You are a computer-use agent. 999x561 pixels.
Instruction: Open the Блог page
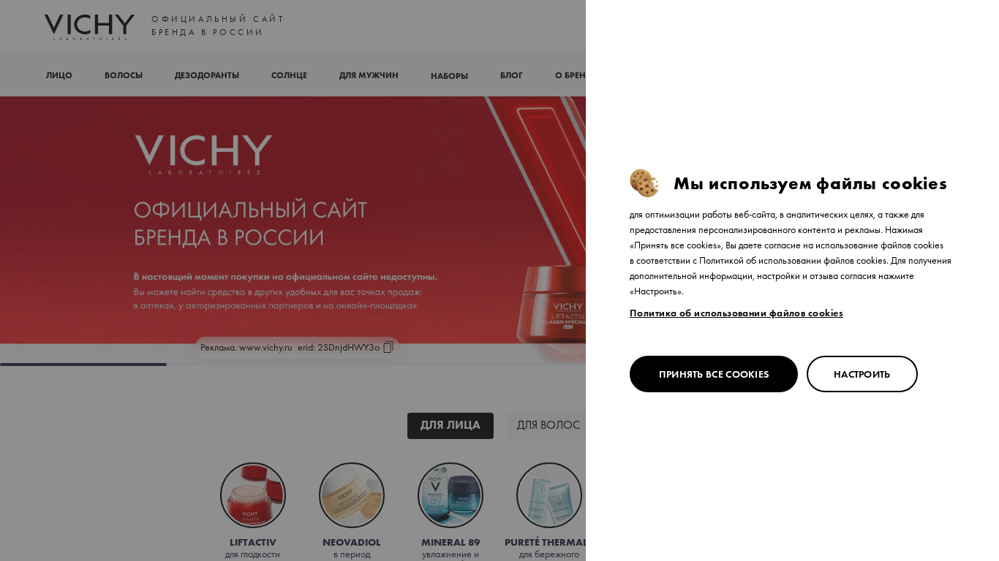(x=511, y=75)
